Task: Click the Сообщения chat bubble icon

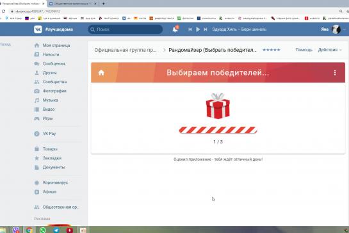Action: click(x=37, y=63)
